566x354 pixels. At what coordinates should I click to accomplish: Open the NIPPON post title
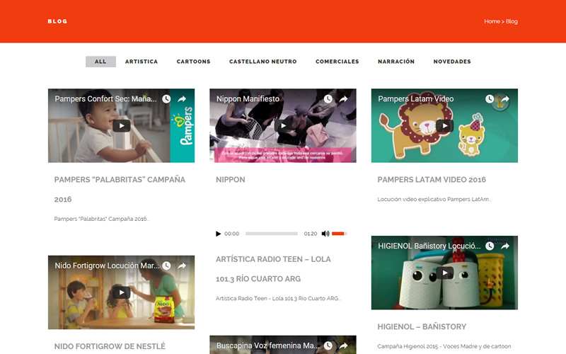[x=231, y=180]
